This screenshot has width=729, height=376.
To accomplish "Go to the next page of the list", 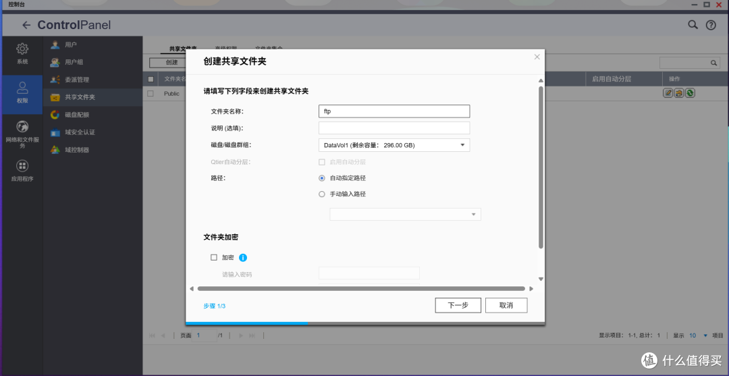I will (241, 335).
